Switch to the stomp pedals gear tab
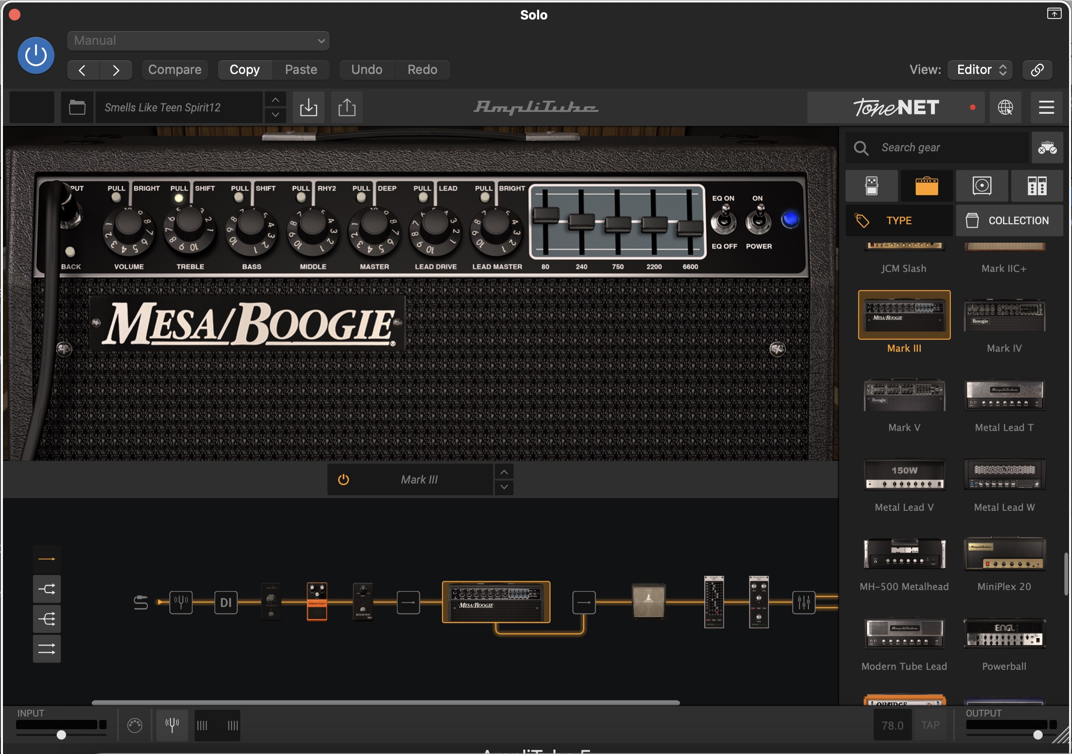The height and width of the screenshot is (754, 1072). (872, 186)
